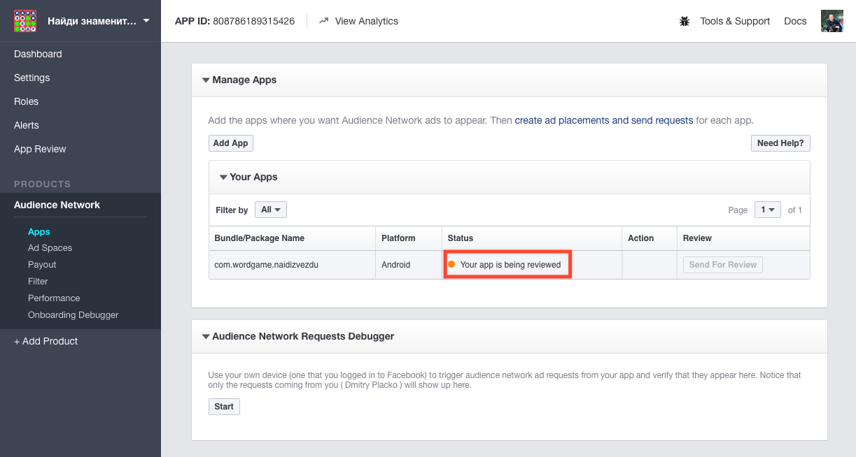Click 'Your app is being reviewed' status text
Viewport: 856px width, 457px height.
510,265
